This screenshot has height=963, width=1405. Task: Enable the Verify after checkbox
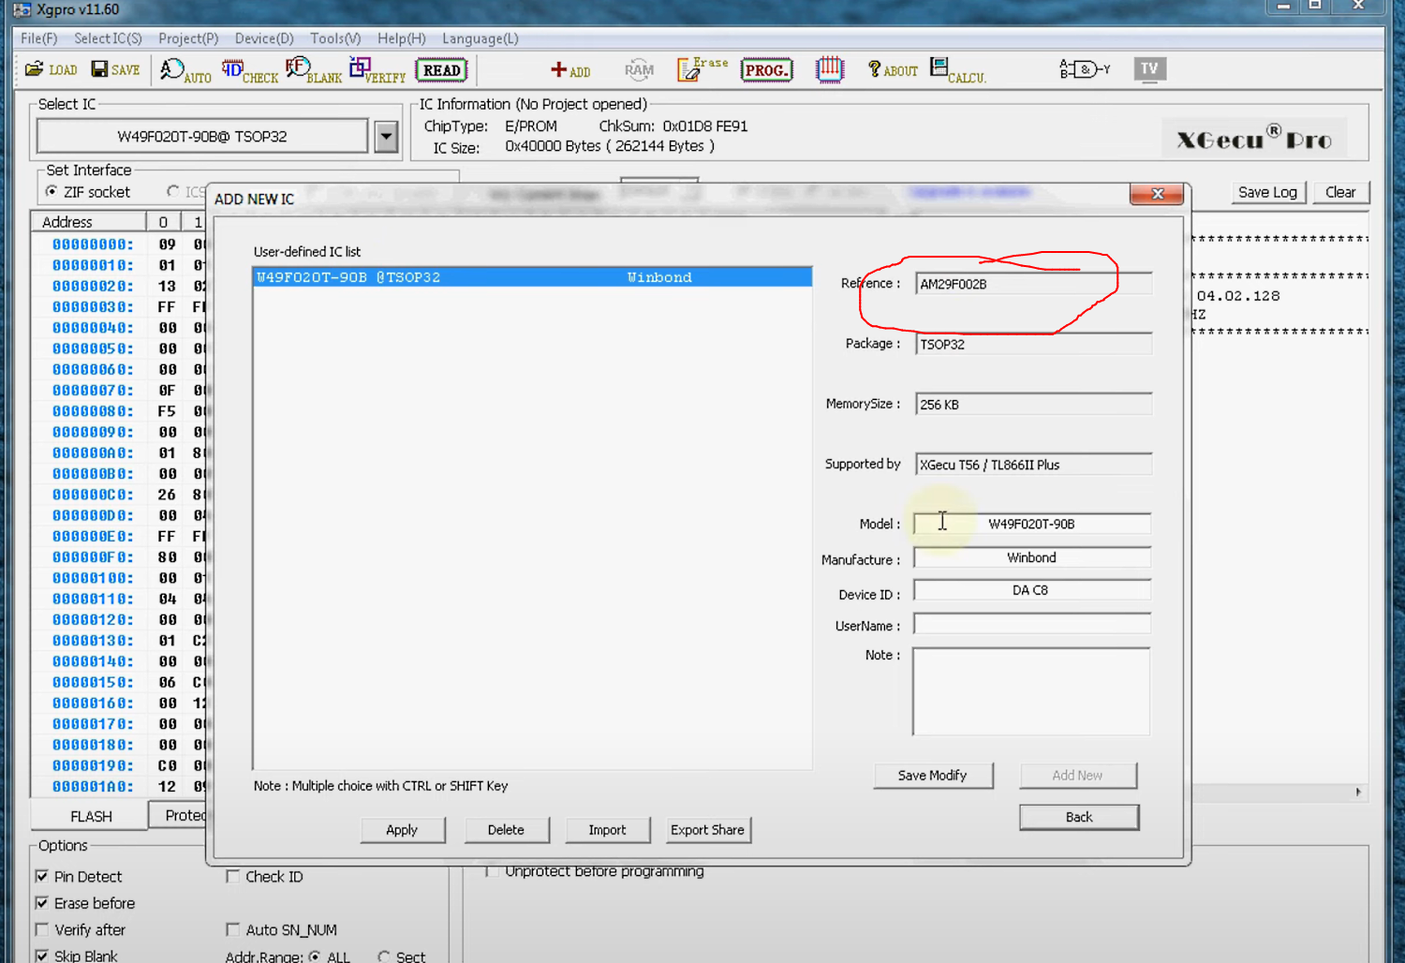[x=42, y=930]
